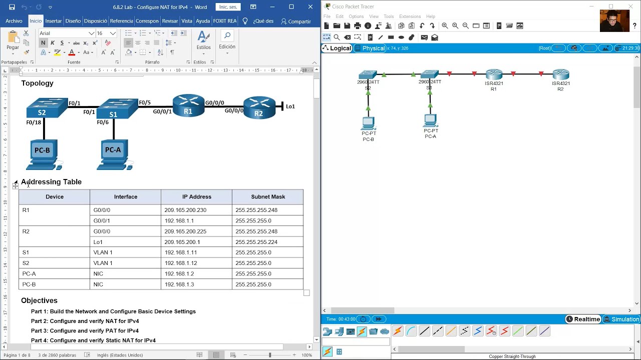
Task: Toggle superscript x² formatting
Action: point(96,42)
